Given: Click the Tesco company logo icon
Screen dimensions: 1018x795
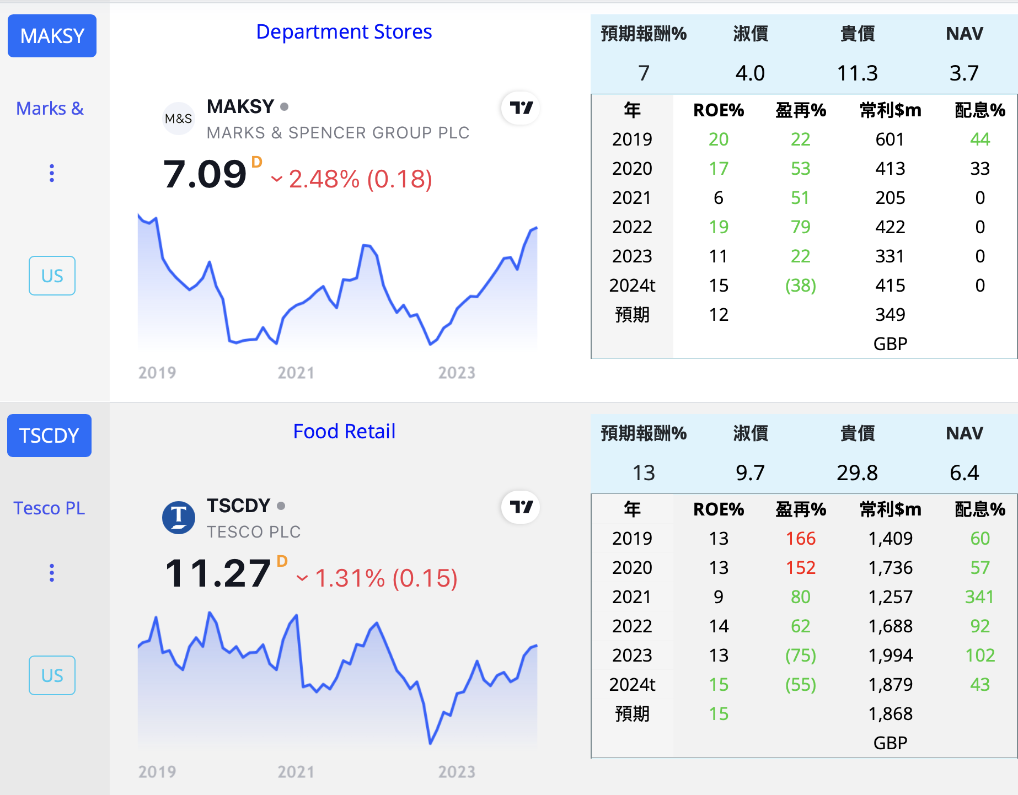Looking at the screenshot, I should pos(179,518).
